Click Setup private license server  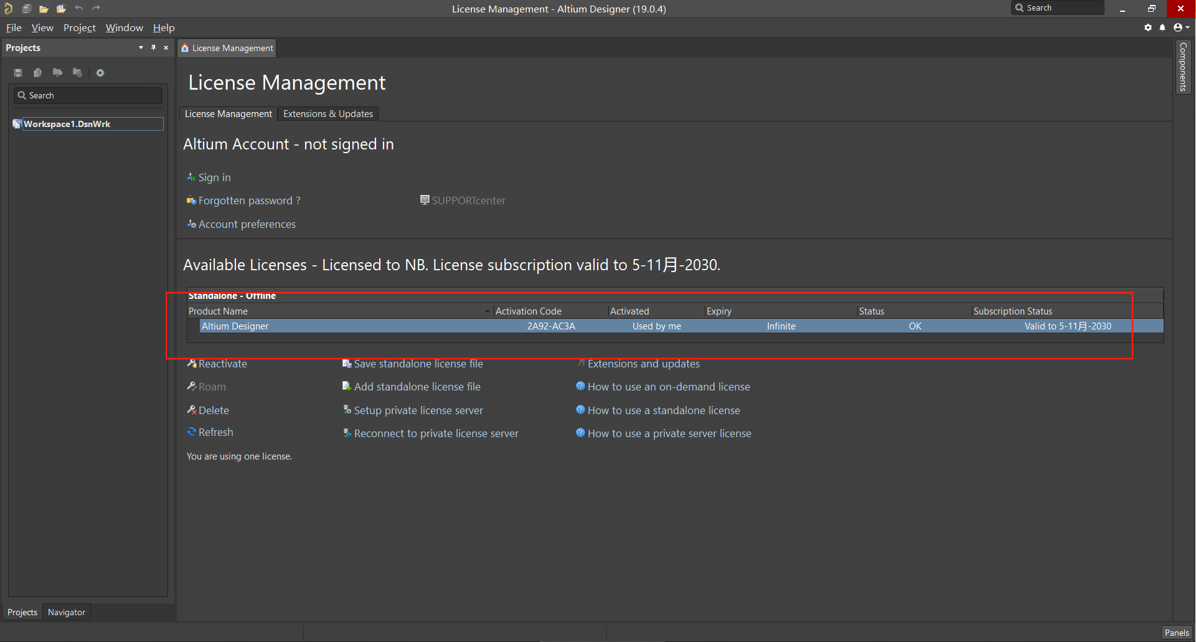click(x=418, y=410)
